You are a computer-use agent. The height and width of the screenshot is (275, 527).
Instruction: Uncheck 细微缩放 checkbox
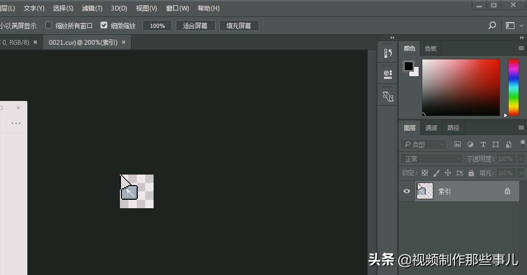pyautogui.click(x=104, y=25)
